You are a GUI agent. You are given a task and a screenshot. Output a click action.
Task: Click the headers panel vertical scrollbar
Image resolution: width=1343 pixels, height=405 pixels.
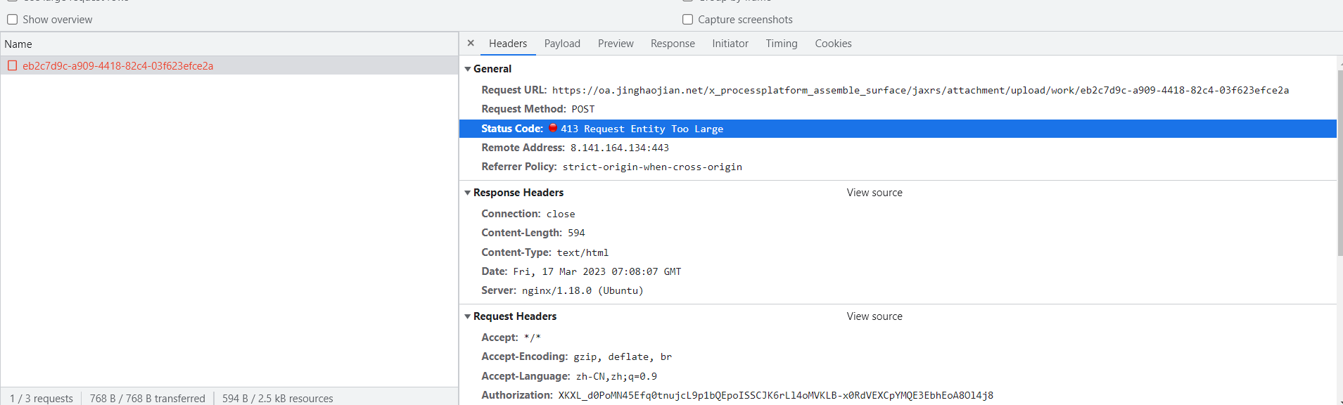[1339, 162]
